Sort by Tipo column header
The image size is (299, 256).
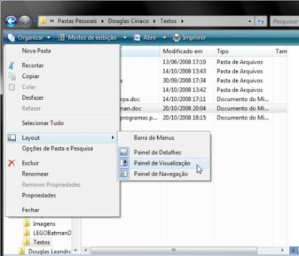pos(243,51)
